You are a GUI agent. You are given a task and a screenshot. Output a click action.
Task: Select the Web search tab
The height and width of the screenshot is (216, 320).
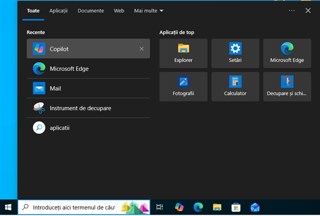(119, 10)
